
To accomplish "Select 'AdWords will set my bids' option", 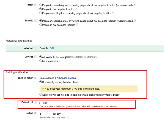I will click(41, 95).
